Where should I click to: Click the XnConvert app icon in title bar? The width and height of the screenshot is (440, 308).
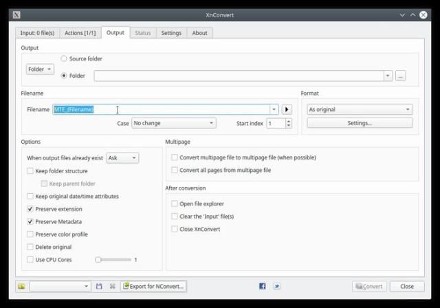pos(16,14)
